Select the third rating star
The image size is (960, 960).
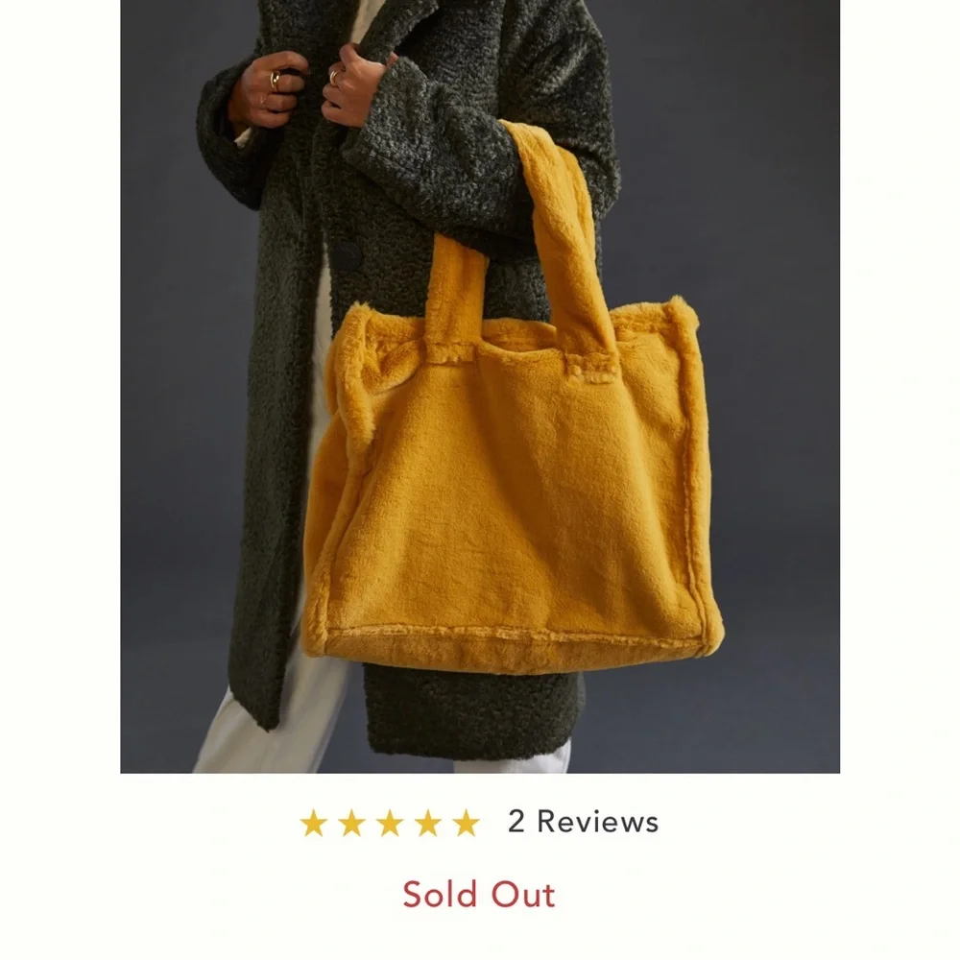pyautogui.click(x=390, y=823)
